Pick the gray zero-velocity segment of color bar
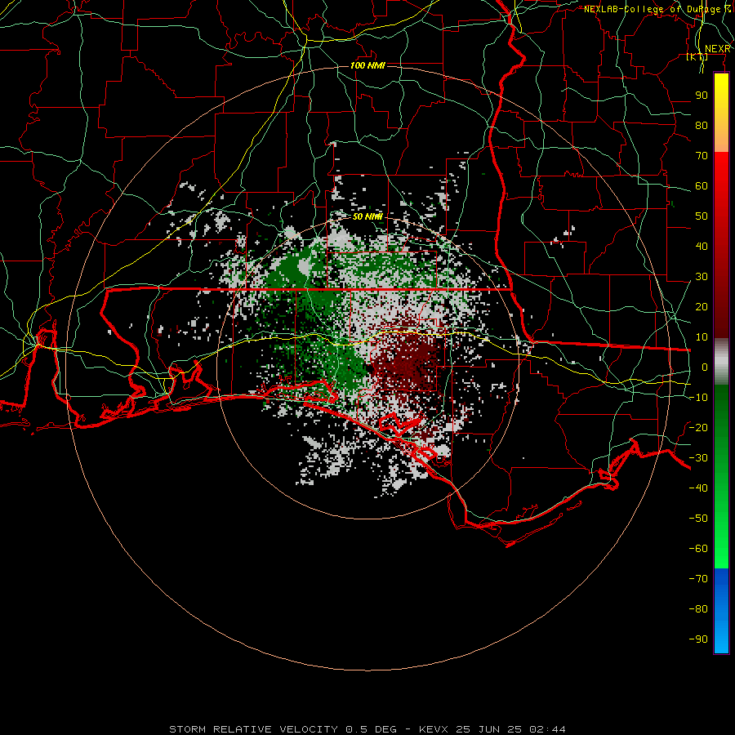 (x=721, y=362)
